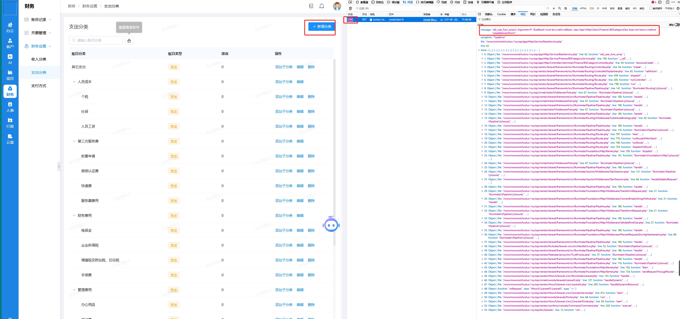680x319 pixels.
Task: Open the 不节流 throttling dropdown
Action: click(669, 8)
